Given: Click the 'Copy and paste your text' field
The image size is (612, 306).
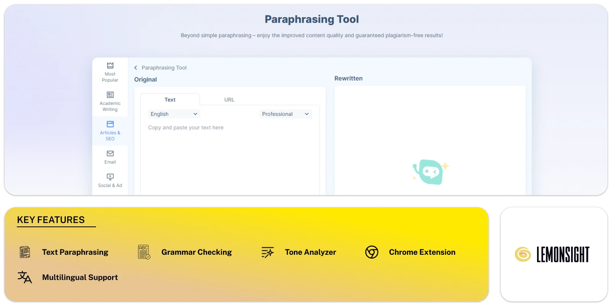Looking at the screenshot, I should pyautogui.click(x=229, y=153).
